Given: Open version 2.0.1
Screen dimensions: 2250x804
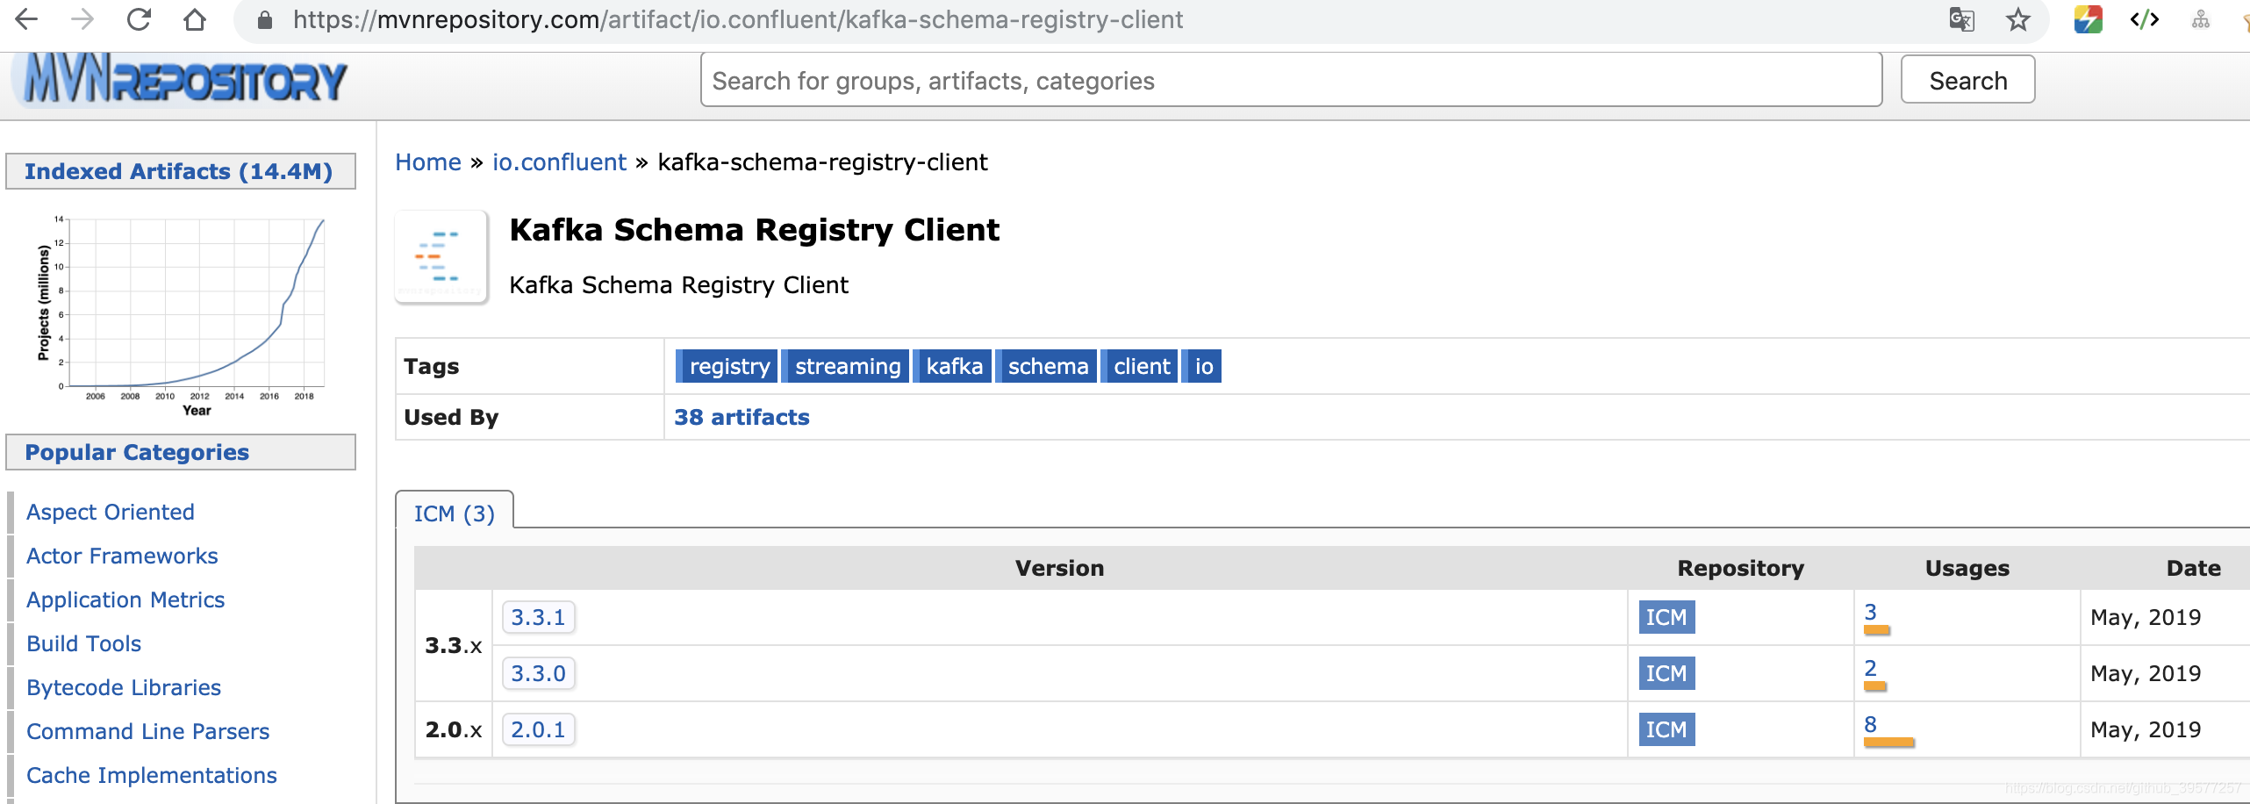Looking at the screenshot, I should (538, 729).
